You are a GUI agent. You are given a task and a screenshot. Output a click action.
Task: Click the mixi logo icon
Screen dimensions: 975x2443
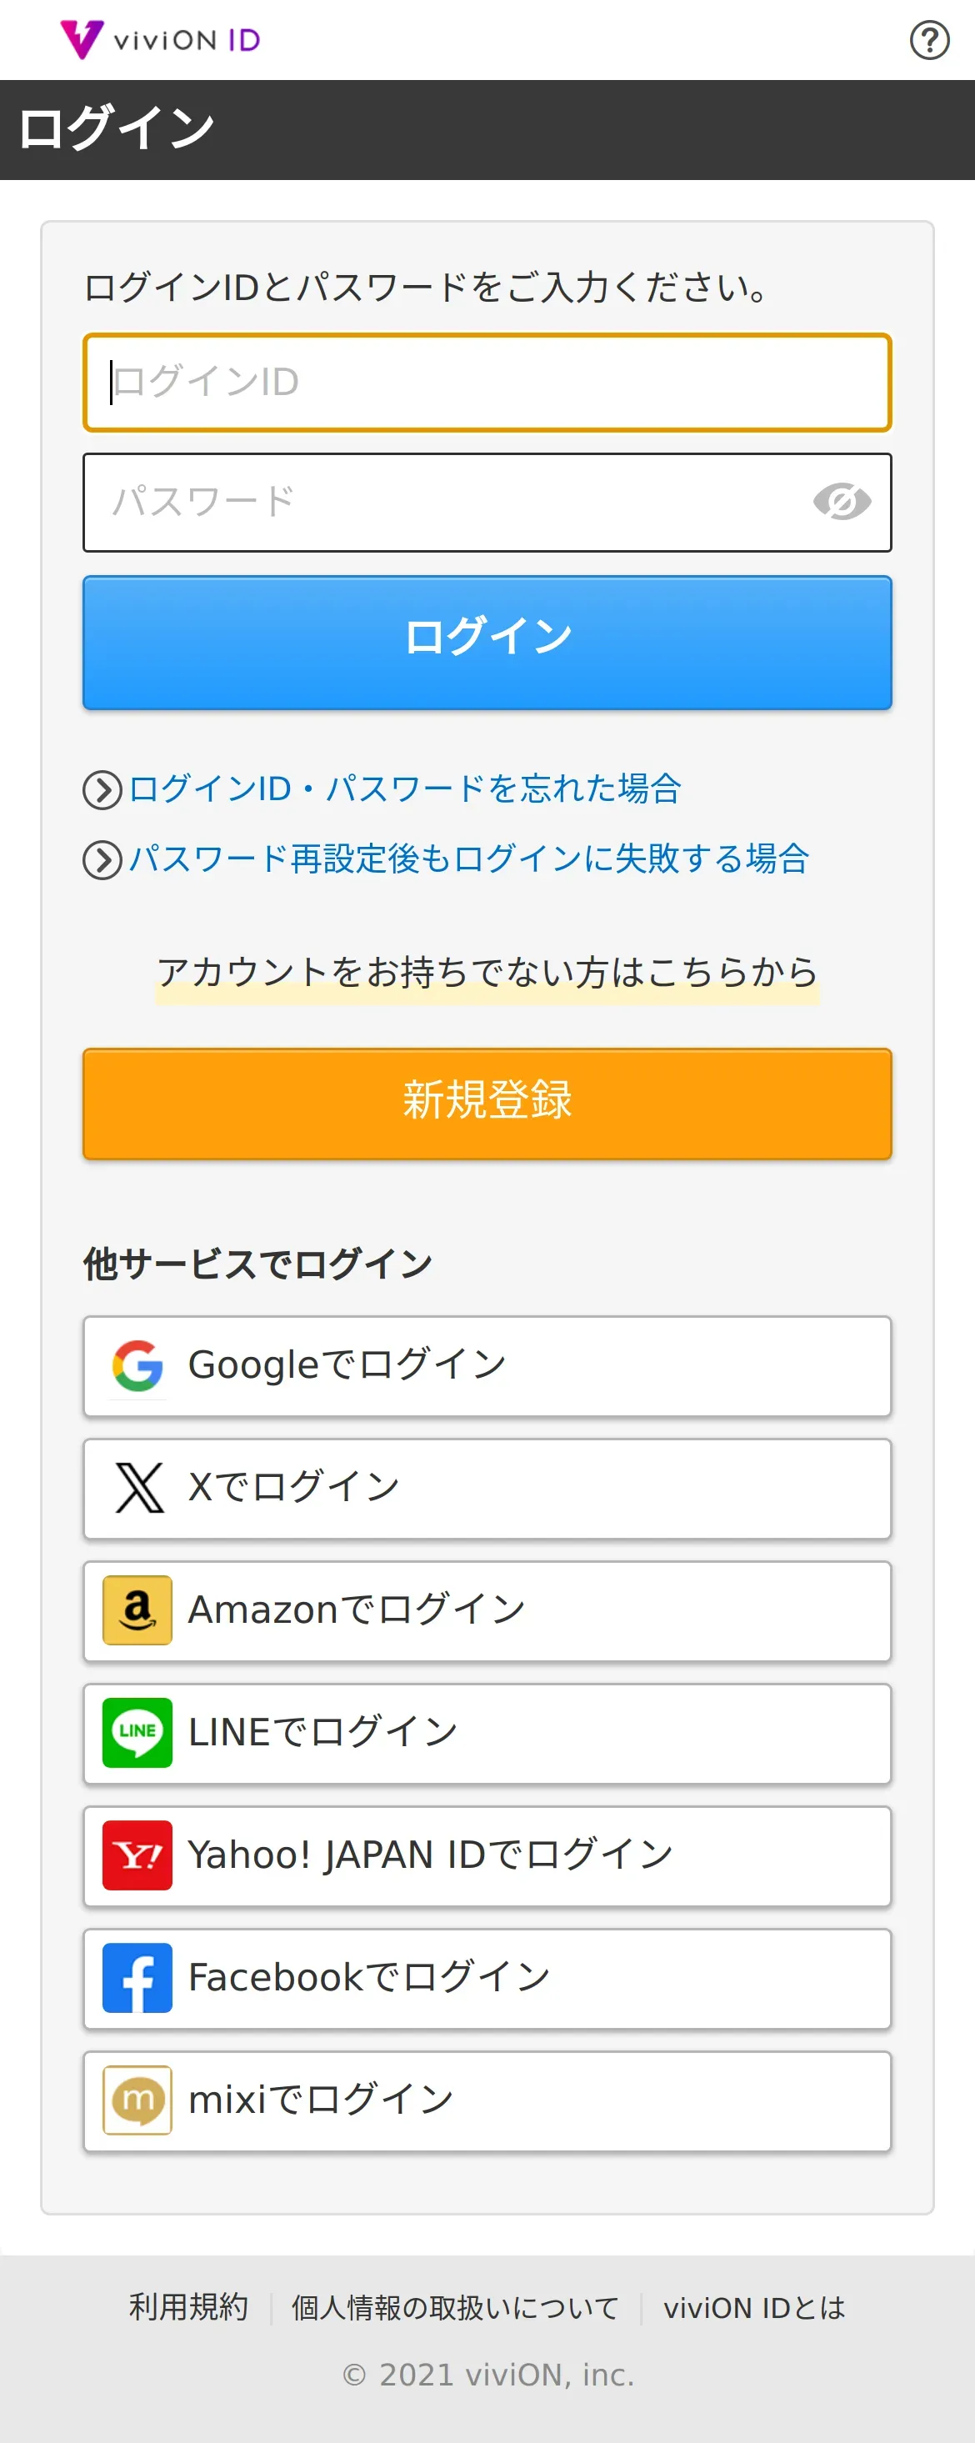click(x=137, y=2100)
